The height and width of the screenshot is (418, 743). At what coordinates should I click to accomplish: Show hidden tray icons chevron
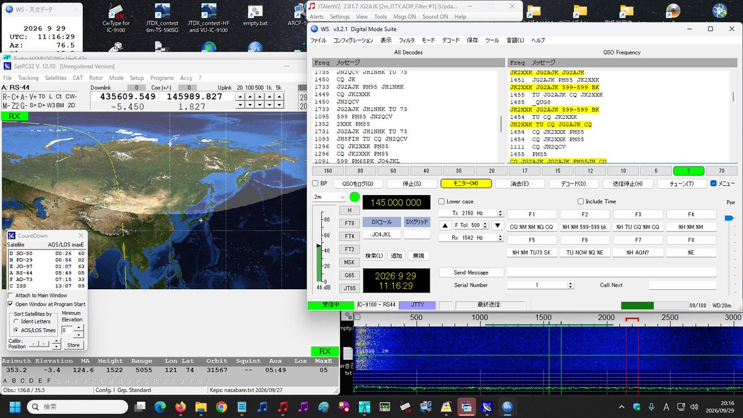point(622,407)
